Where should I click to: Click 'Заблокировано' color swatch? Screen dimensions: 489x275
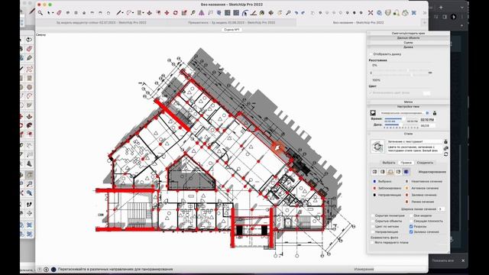pos(374,188)
